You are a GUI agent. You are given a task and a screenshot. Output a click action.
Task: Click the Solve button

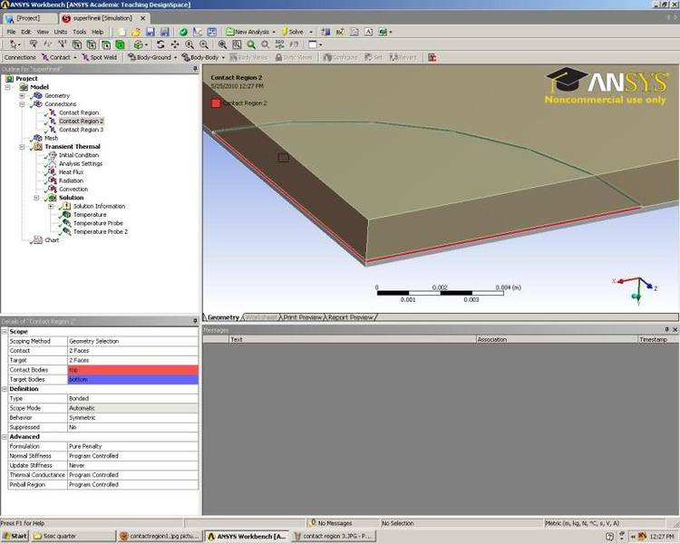click(x=292, y=32)
